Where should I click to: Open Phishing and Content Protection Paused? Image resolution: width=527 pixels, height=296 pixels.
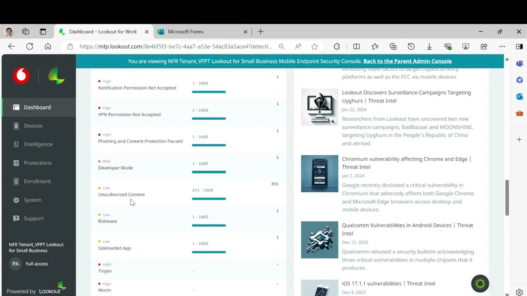pyautogui.click(x=189, y=139)
